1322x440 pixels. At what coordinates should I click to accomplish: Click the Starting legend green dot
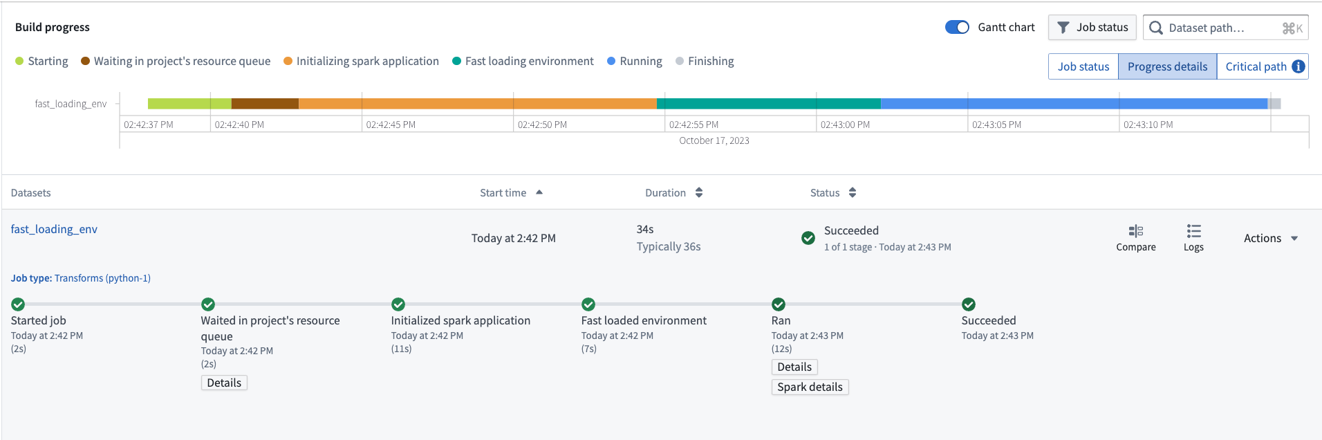click(19, 61)
